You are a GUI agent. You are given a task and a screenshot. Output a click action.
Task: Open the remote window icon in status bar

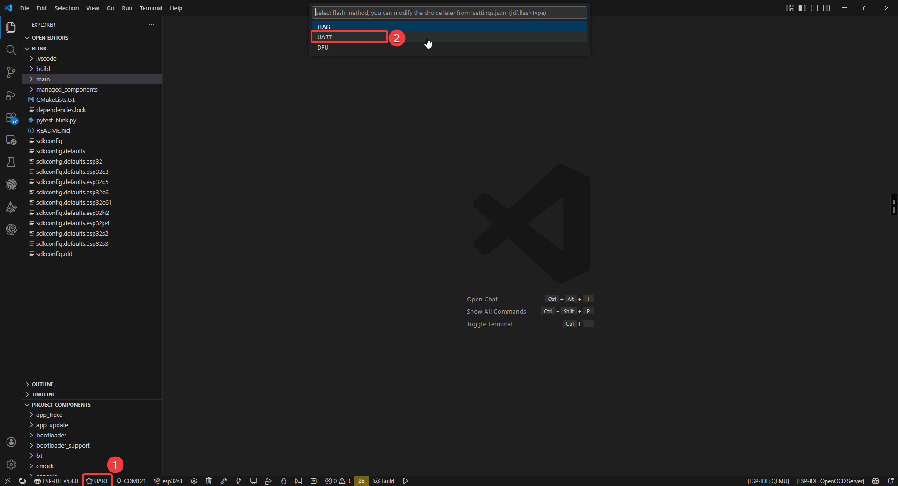7,481
